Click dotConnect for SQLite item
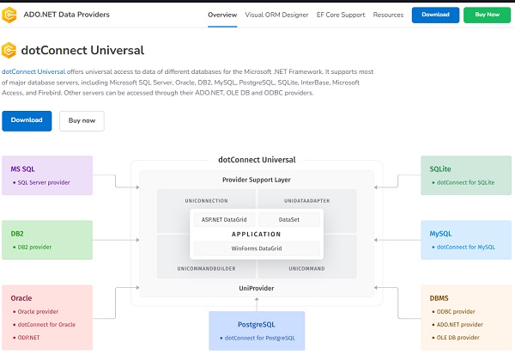Screen dimensions: 515x355 465,182
